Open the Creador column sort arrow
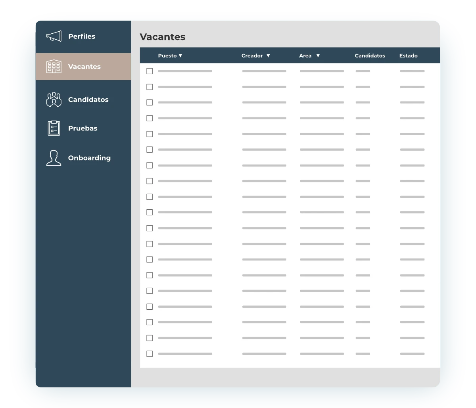The height and width of the screenshot is (408, 476). click(x=268, y=56)
